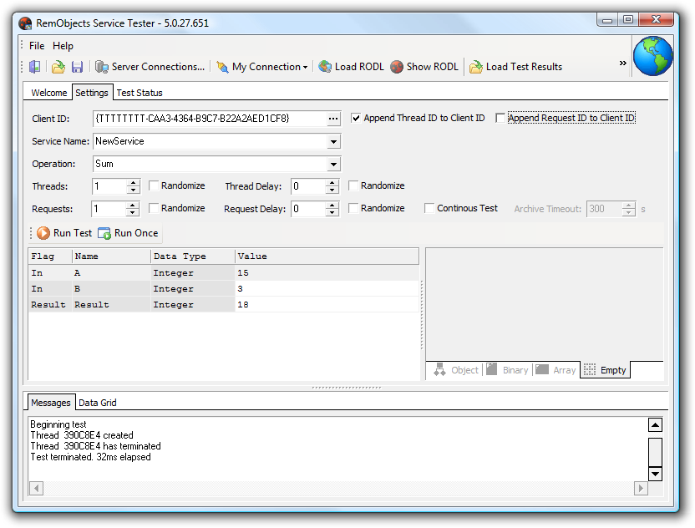Uncheck Append Thread ID to Client ID

tap(356, 119)
